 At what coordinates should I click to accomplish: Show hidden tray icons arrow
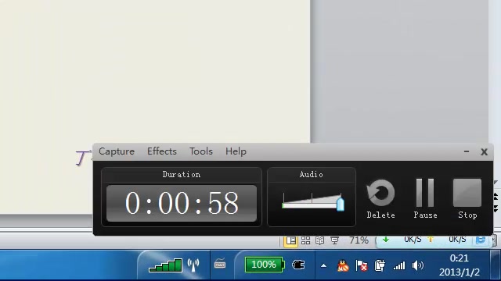tap(323, 265)
